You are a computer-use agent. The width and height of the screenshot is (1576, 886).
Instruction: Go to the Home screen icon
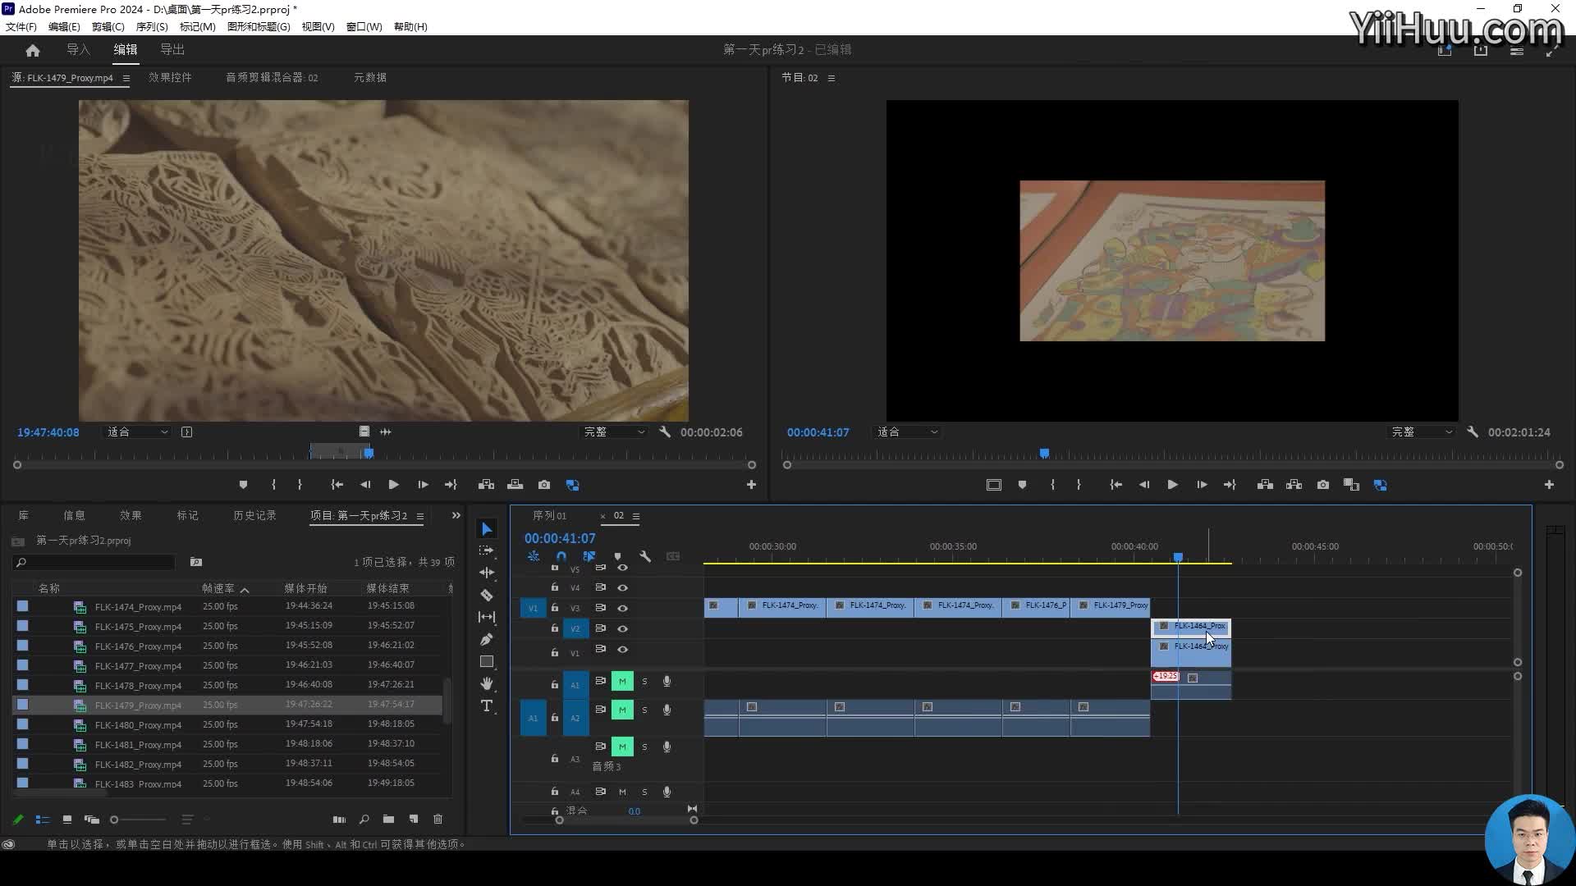(x=33, y=50)
